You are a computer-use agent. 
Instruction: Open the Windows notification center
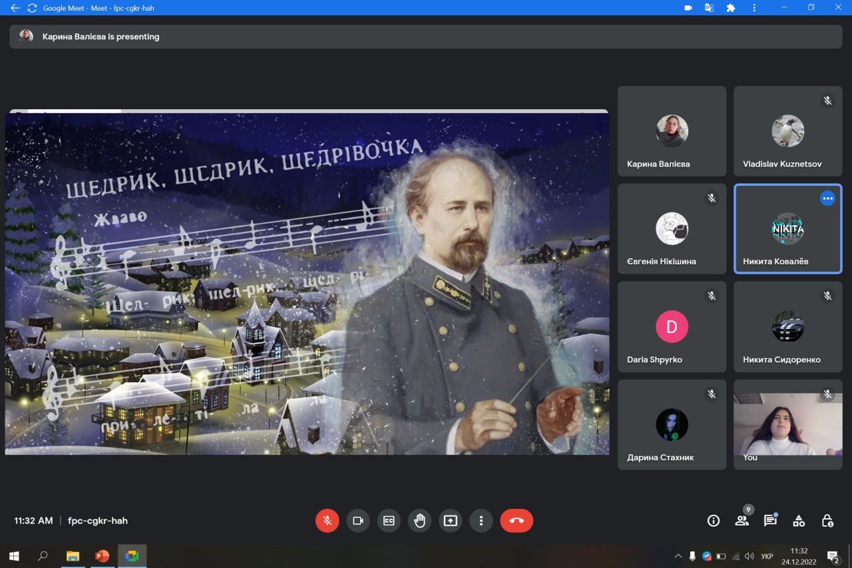coord(833,556)
